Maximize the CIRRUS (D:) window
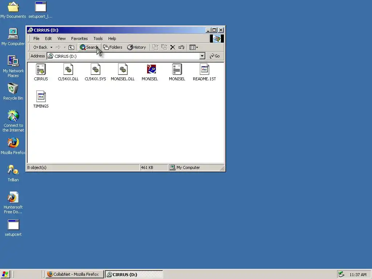372x279 pixels. (x=214, y=30)
